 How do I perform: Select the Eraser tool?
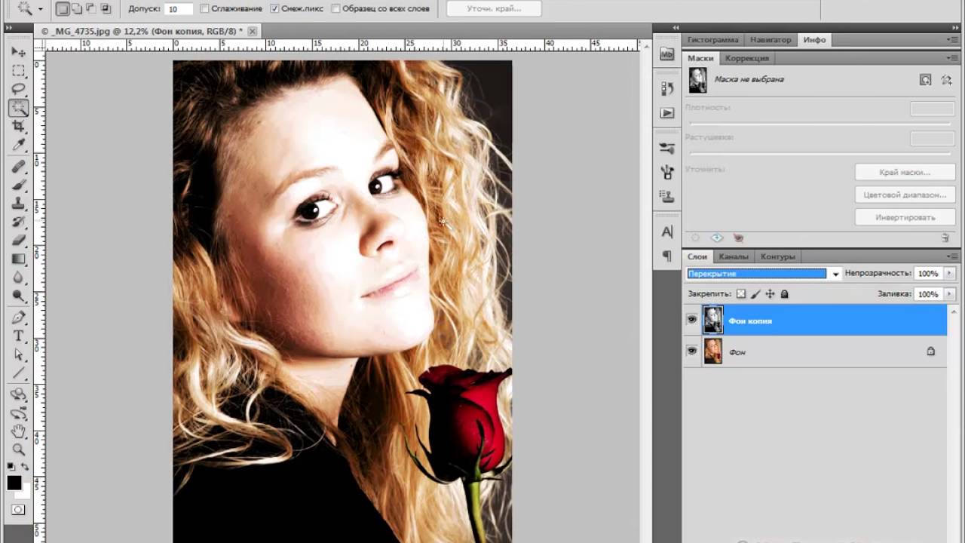19,241
